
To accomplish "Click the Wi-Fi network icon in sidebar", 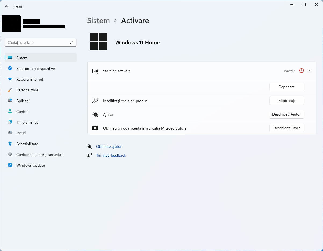I will (10, 79).
